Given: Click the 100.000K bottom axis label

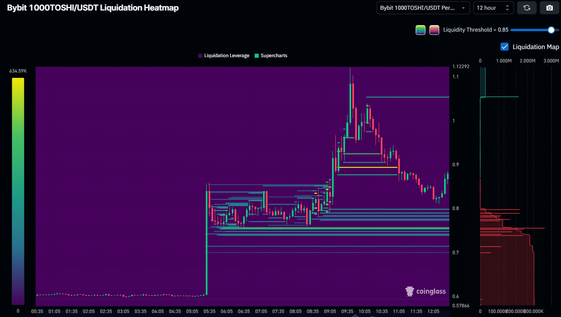Looking at the screenshot, I should [x=498, y=311].
